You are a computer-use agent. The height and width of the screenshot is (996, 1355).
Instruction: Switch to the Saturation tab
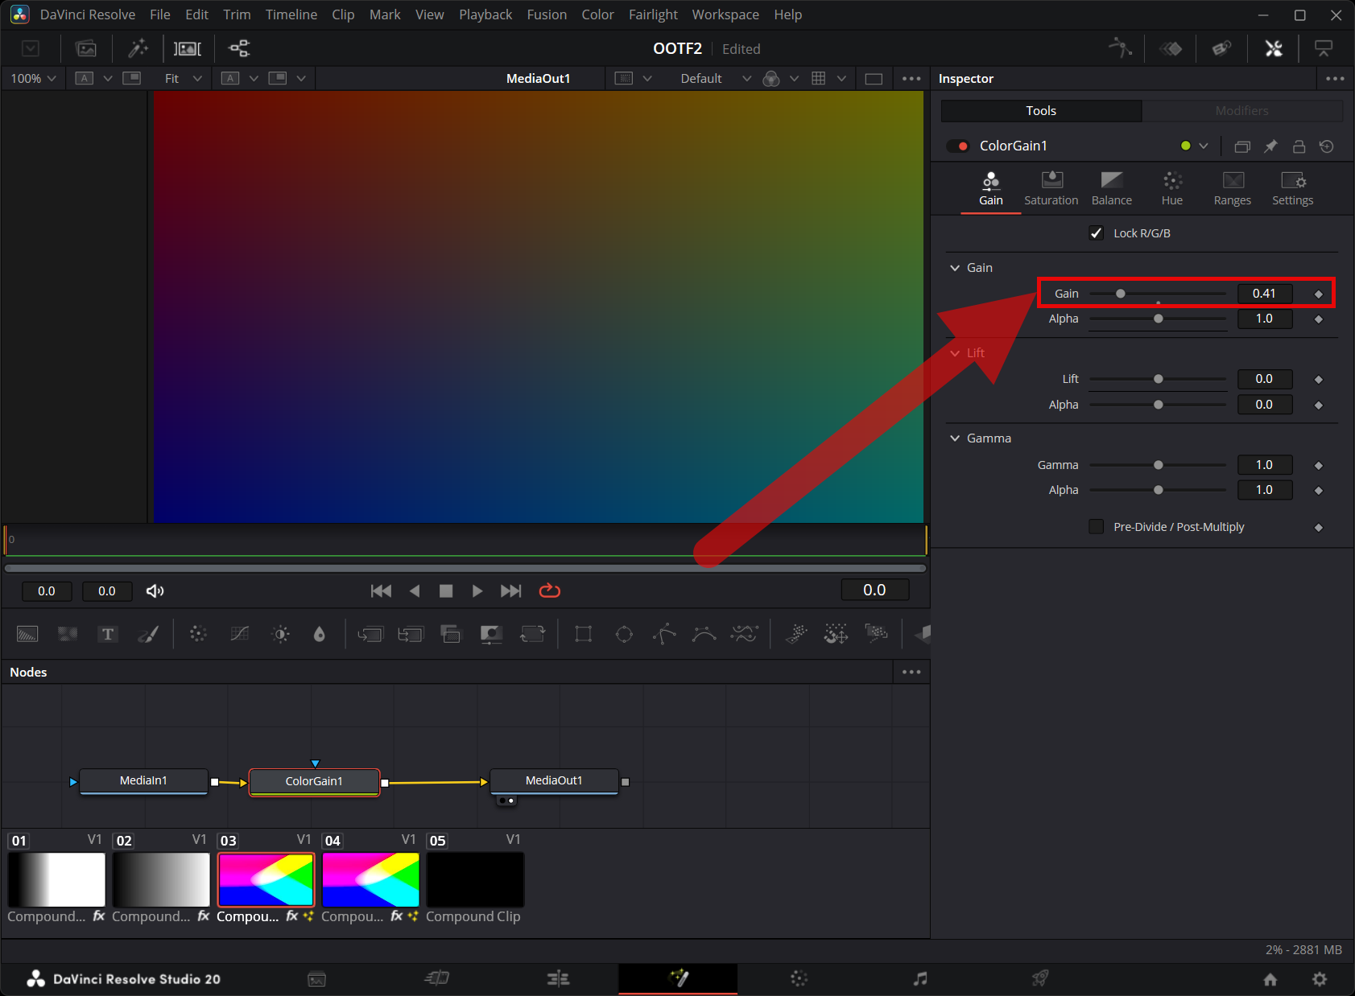1051,189
